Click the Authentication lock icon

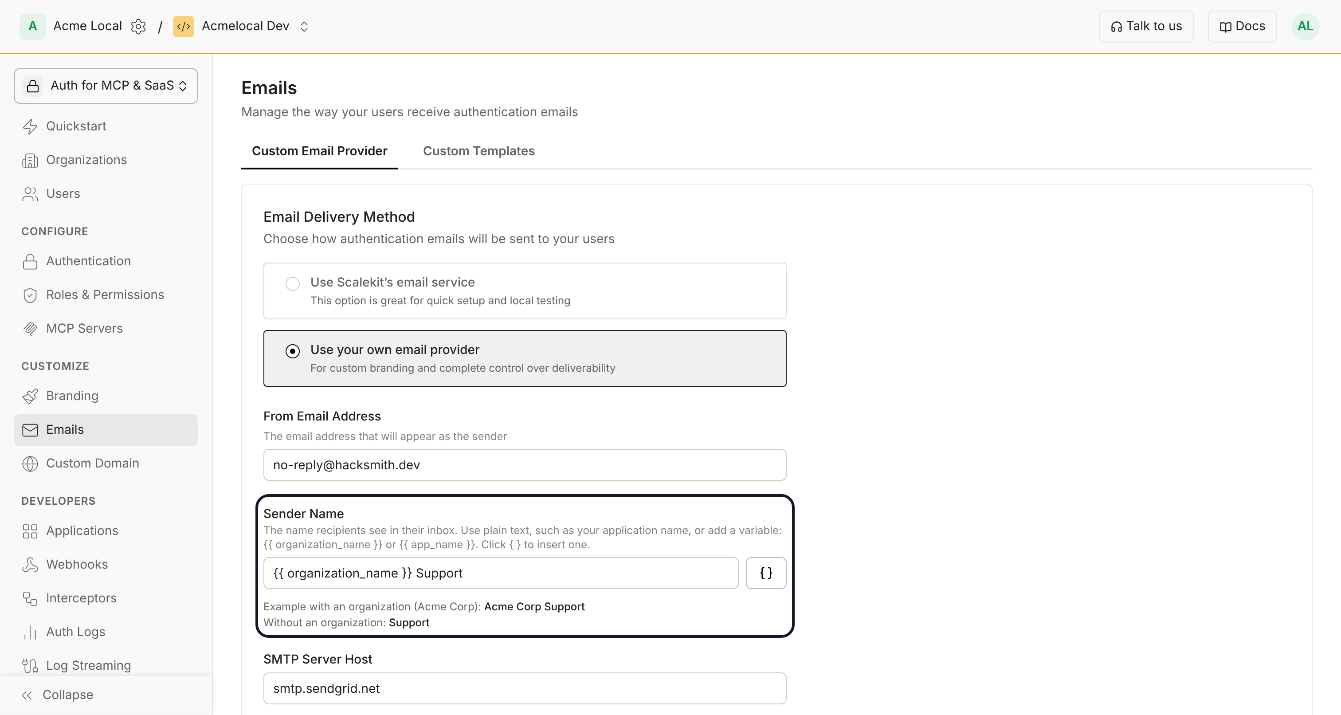click(30, 261)
